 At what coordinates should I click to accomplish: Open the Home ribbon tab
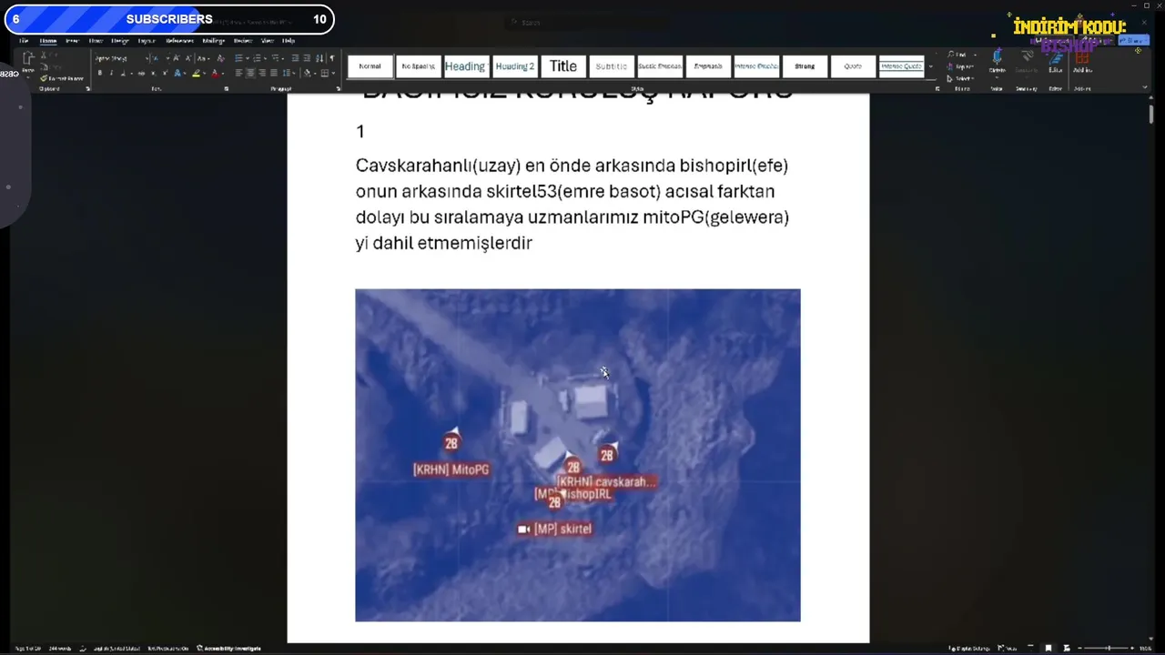[48, 41]
